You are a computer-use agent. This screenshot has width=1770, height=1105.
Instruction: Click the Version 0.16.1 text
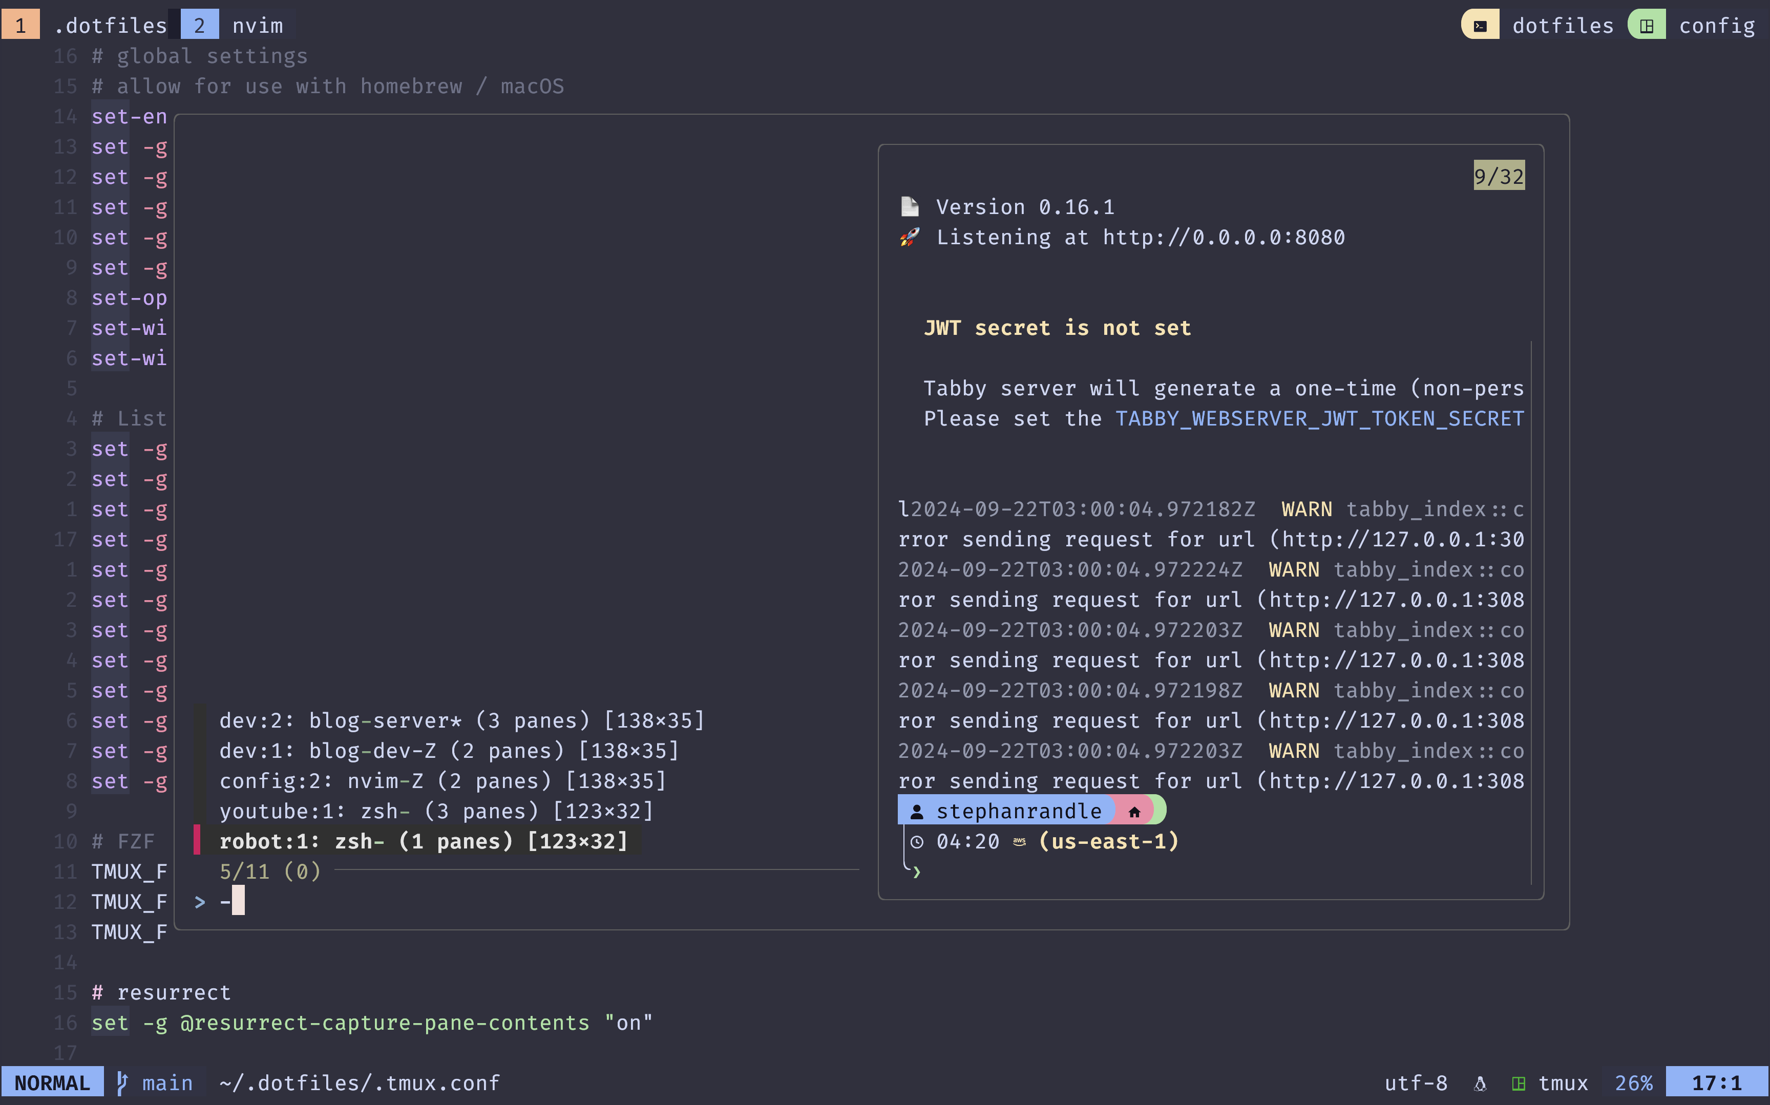tap(1025, 207)
